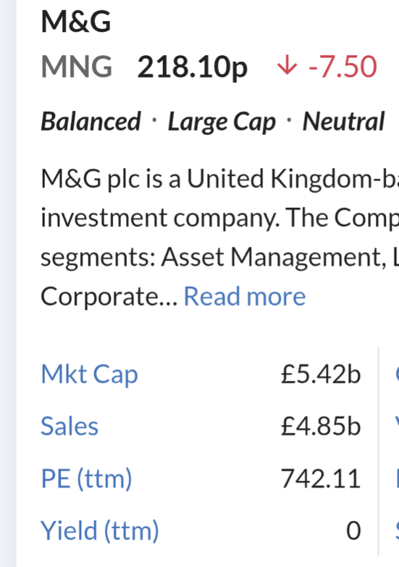Click the M&G company heading
The image size is (399, 567).
point(76,22)
